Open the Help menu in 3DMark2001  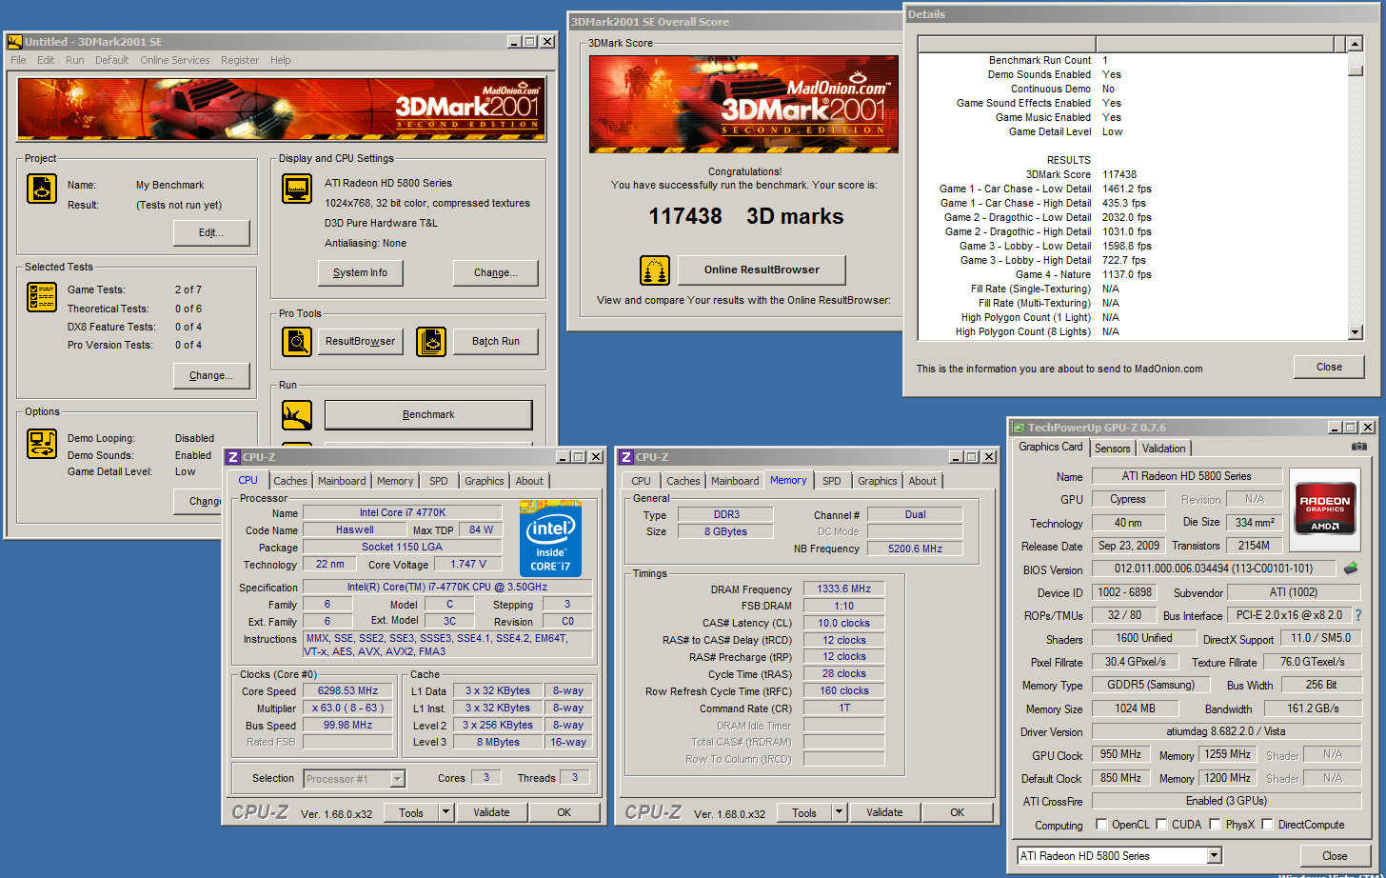pyautogui.click(x=280, y=60)
